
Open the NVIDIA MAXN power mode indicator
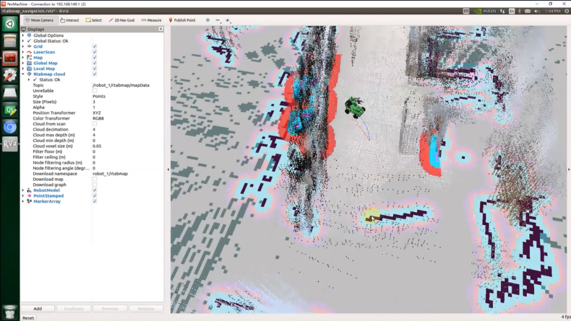[485, 11]
